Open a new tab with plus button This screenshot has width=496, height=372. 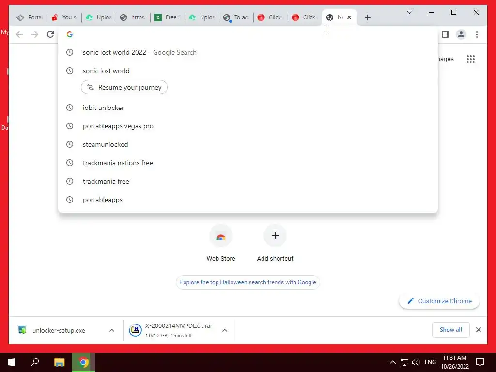click(x=367, y=17)
